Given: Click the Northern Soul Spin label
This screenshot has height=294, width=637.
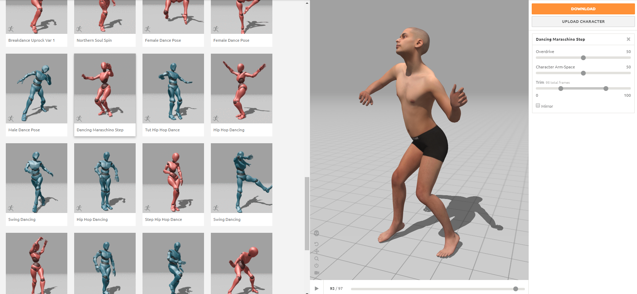Looking at the screenshot, I should coord(94,40).
